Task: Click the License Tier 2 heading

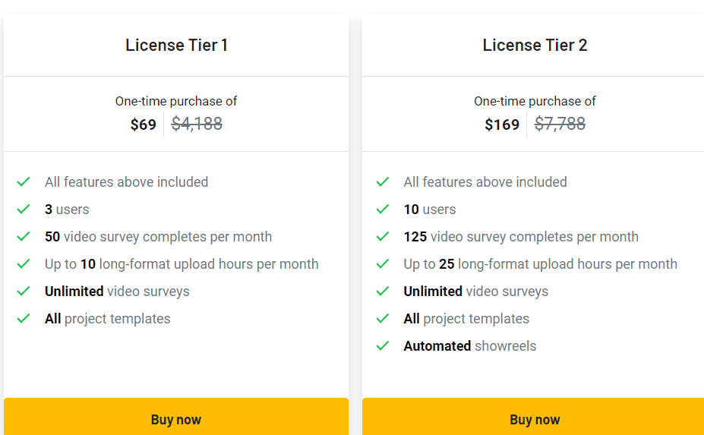Action: click(x=535, y=45)
